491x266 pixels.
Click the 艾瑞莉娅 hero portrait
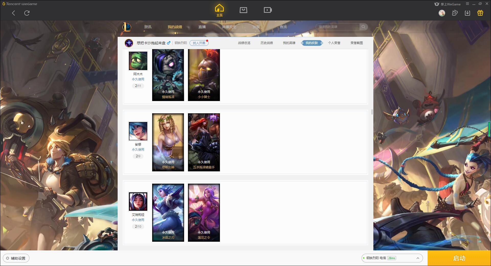(138, 202)
